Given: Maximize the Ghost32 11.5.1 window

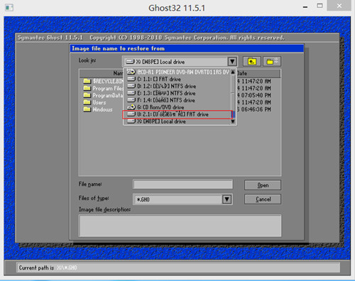Looking at the screenshot, I should pyautogui.click(x=319, y=6).
